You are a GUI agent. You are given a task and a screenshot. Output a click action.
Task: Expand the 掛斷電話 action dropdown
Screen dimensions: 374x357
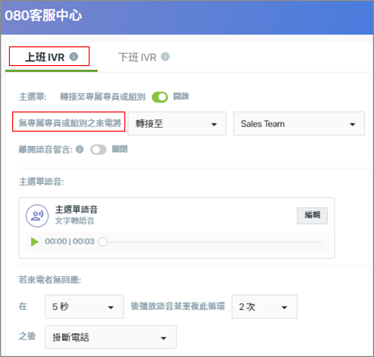pos(111,337)
